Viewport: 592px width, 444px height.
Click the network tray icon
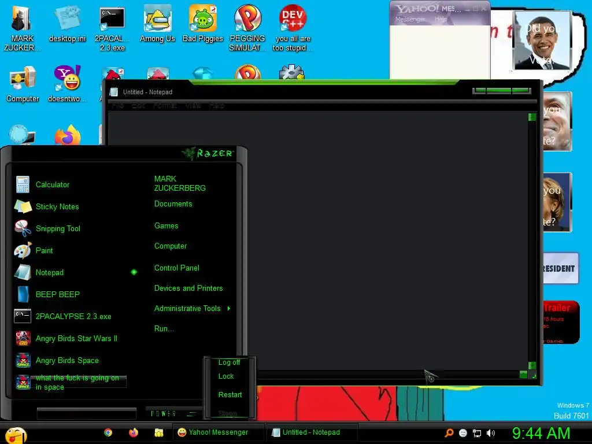(x=477, y=433)
